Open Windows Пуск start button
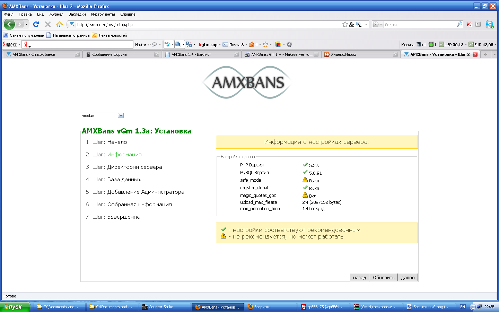 click(x=15, y=307)
